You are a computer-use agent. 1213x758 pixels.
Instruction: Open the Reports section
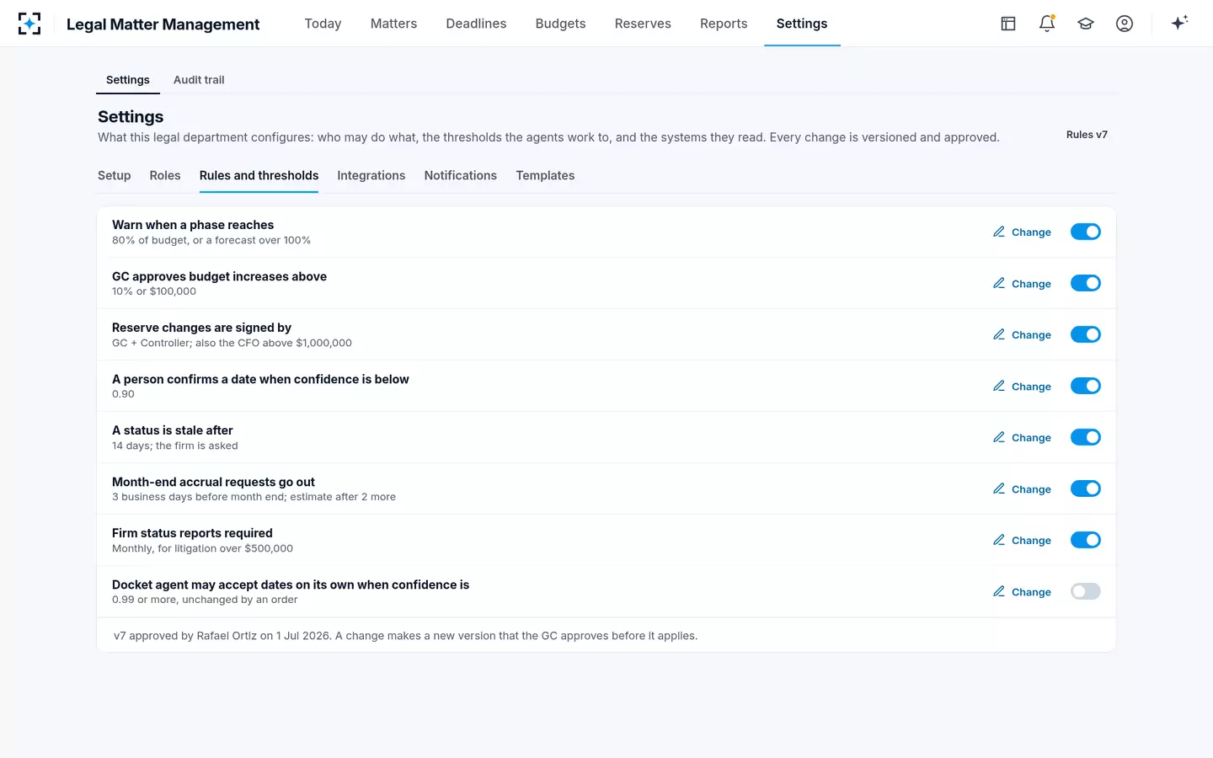click(x=724, y=24)
